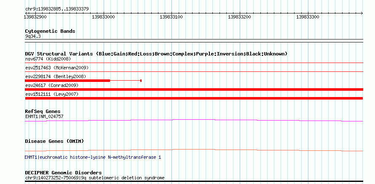Click ruler position 139833100
The image size is (375, 184).
(x=171, y=17)
